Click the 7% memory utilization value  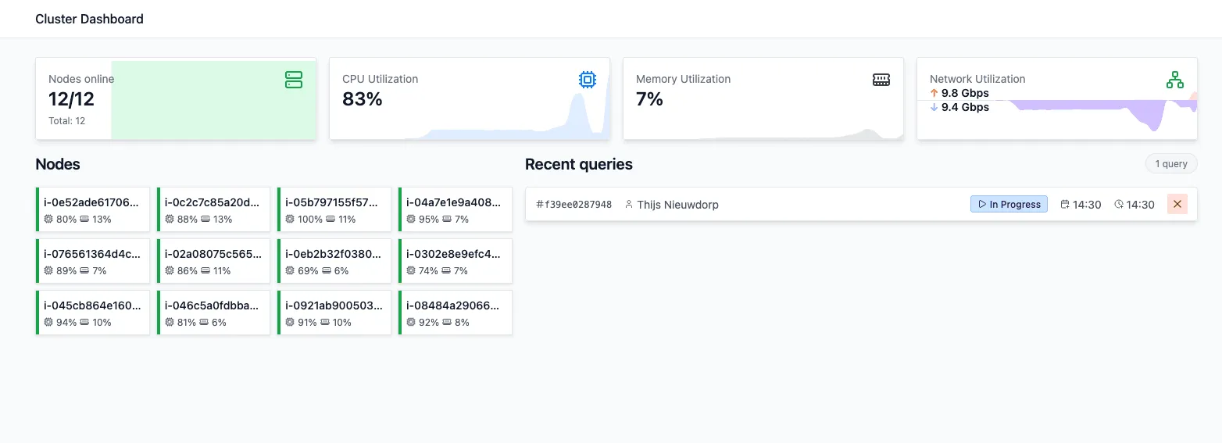[649, 98]
